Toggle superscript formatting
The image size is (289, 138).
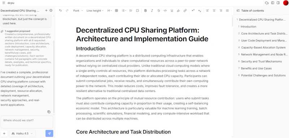193,11
